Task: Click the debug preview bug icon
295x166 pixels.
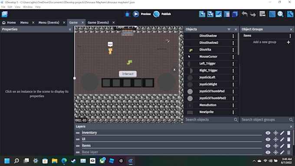Action: click(127, 14)
